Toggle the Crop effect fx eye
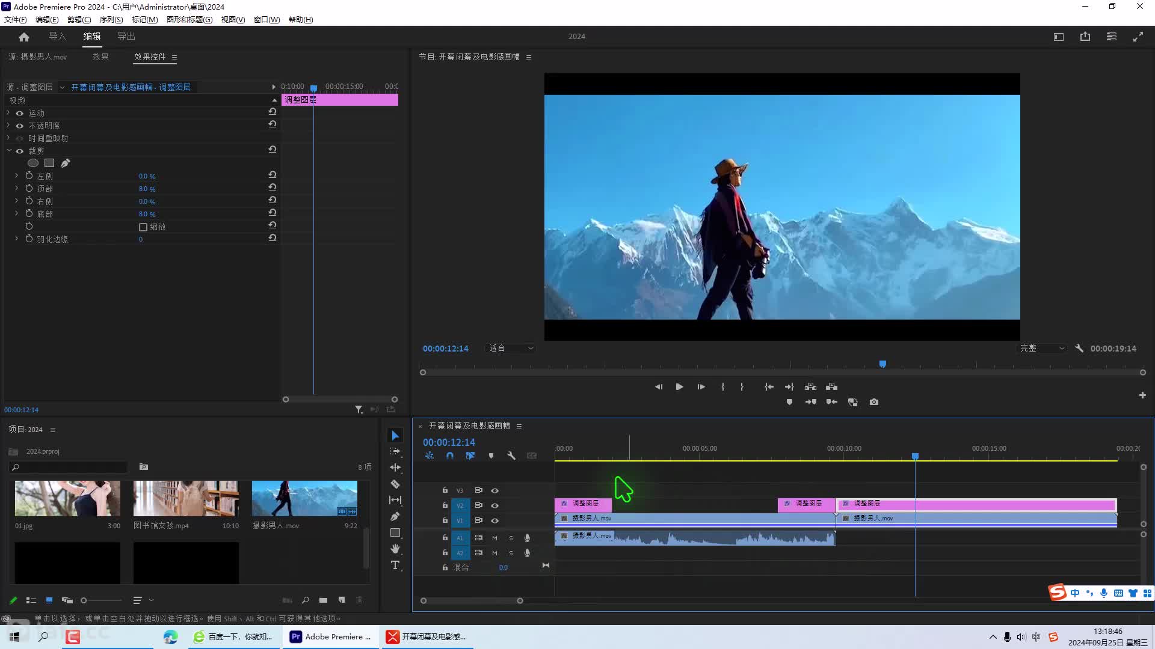Viewport: 1155px width, 649px height. (19, 151)
